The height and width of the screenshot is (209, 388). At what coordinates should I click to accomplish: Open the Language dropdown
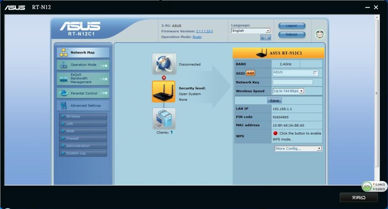click(x=250, y=31)
